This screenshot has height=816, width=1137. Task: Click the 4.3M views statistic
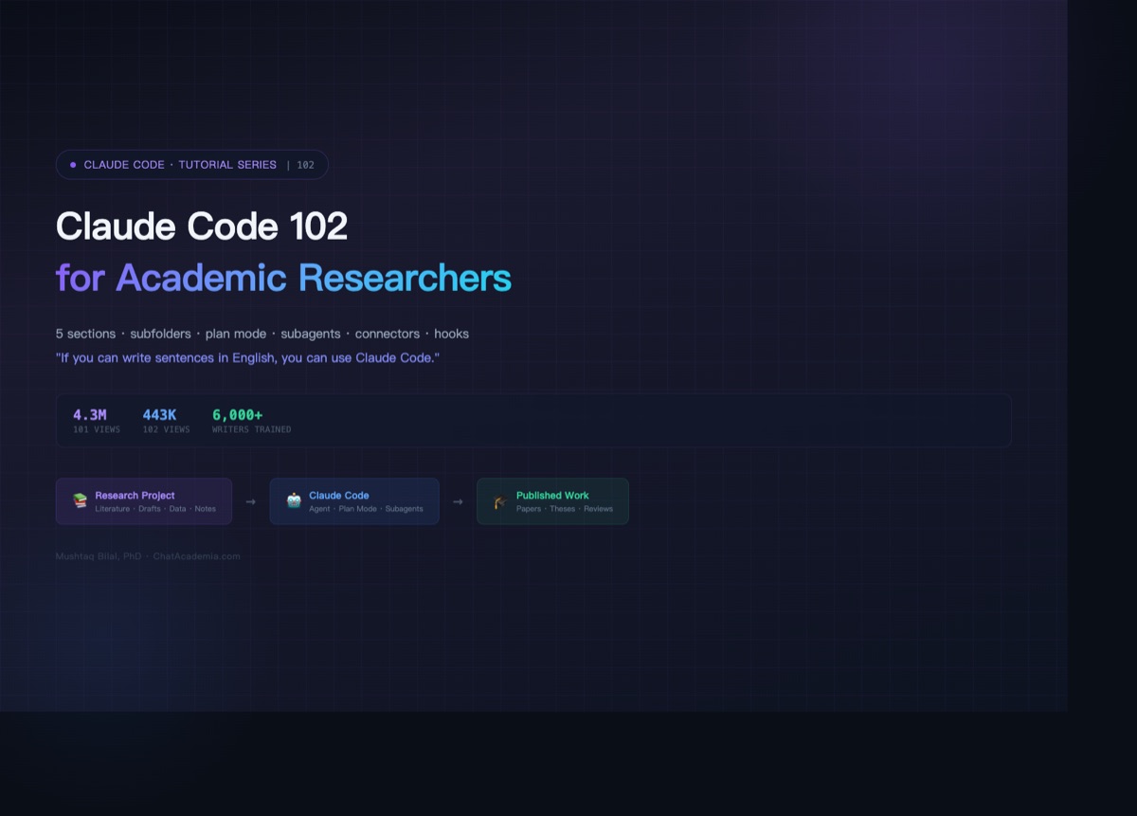(97, 421)
